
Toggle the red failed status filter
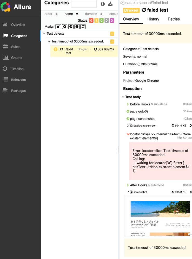point(91,21)
